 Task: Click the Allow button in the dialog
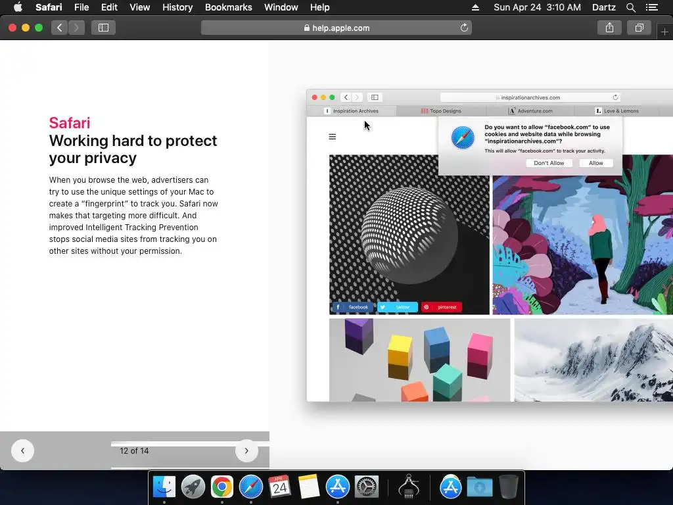(595, 163)
